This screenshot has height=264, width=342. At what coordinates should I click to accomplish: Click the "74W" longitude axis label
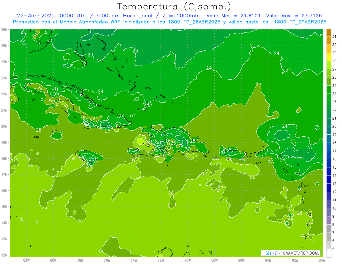pos(134,260)
